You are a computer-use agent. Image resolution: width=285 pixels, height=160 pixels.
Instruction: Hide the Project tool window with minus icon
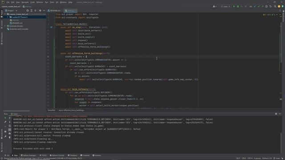[x=44, y=11]
